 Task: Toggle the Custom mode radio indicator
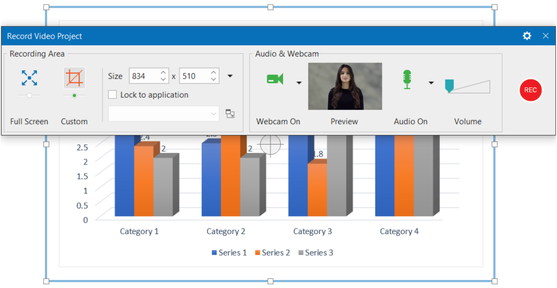74,95
